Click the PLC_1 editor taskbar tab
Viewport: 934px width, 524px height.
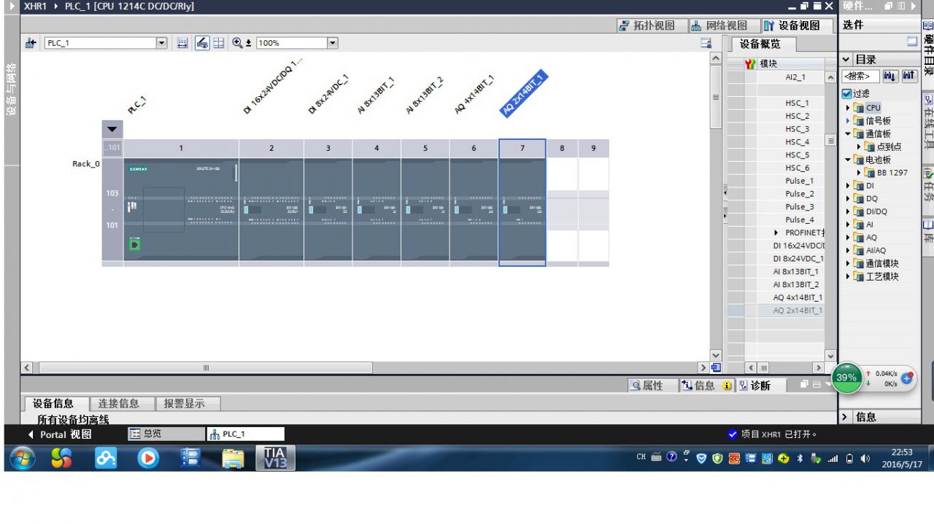point(245,434)
